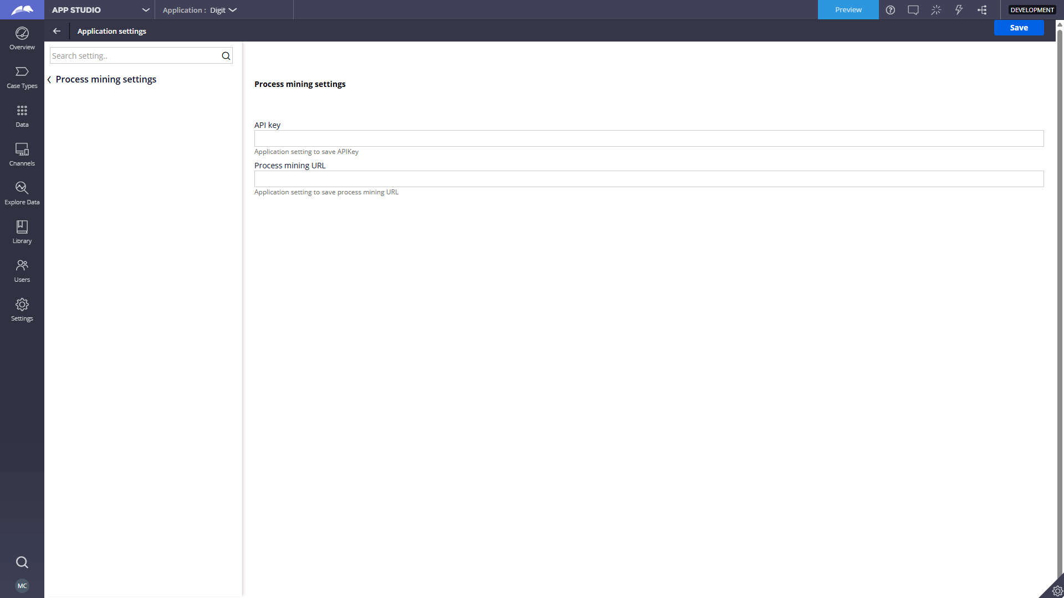Open Settings from the left navigation

pos(22,309)
